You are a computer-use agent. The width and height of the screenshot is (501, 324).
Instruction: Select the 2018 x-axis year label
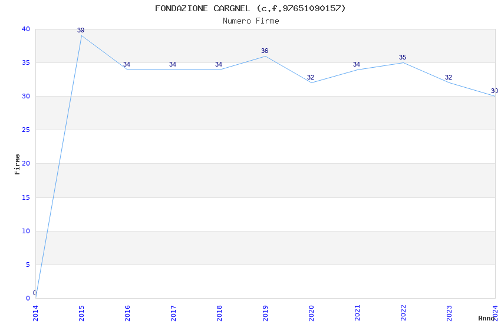[219, 313]
